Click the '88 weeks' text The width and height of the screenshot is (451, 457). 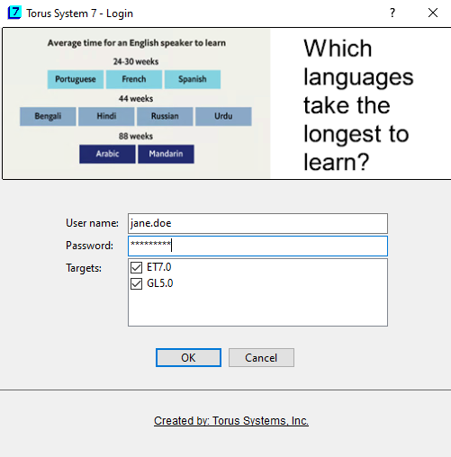point(136,136)
